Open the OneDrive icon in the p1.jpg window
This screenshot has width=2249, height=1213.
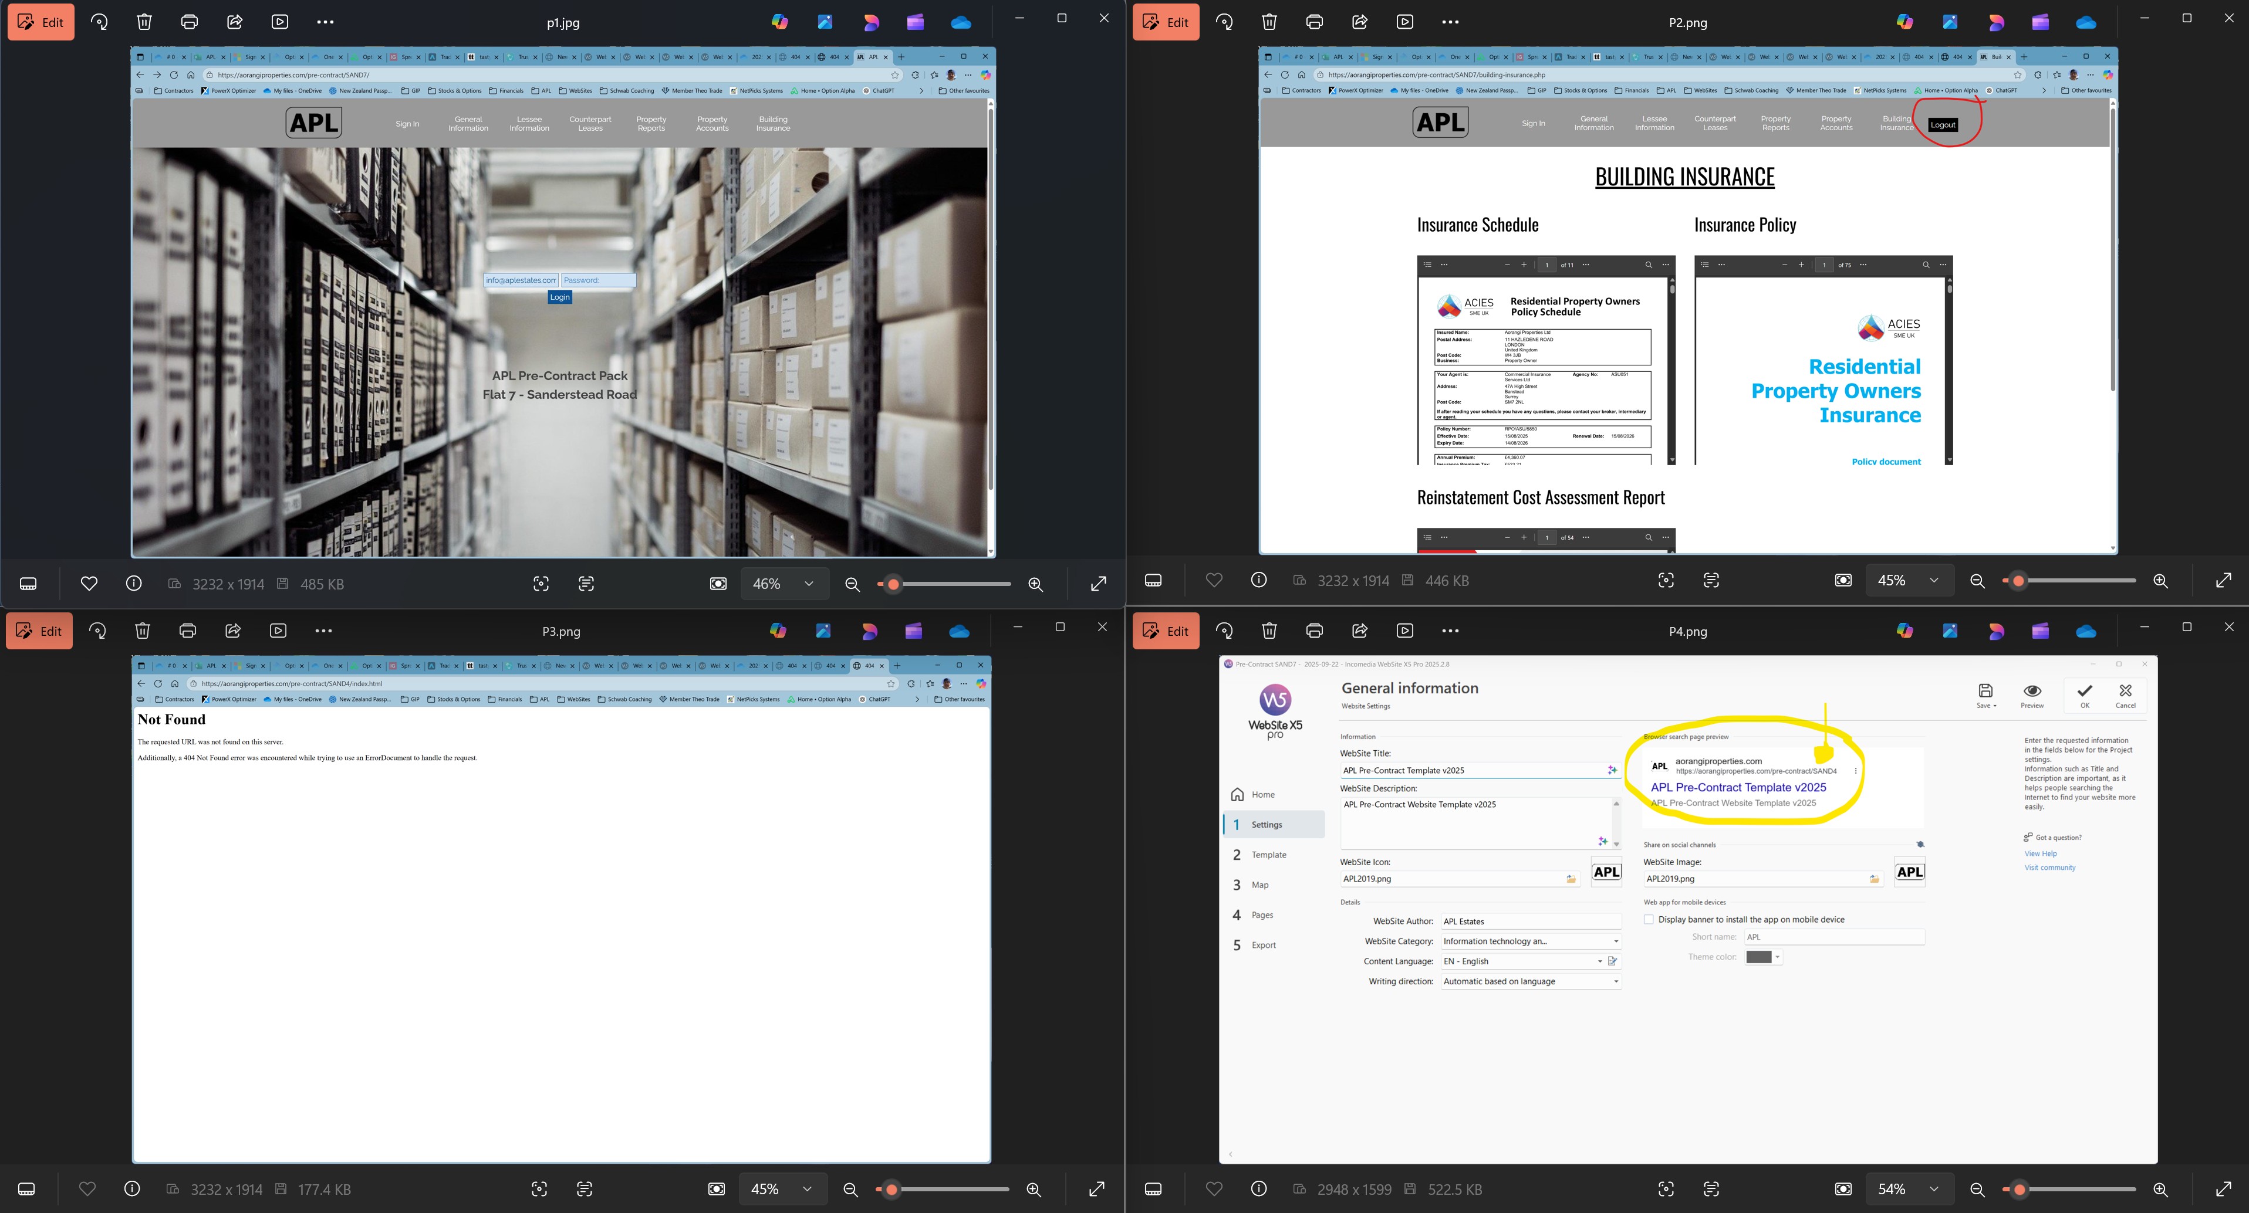960,22
